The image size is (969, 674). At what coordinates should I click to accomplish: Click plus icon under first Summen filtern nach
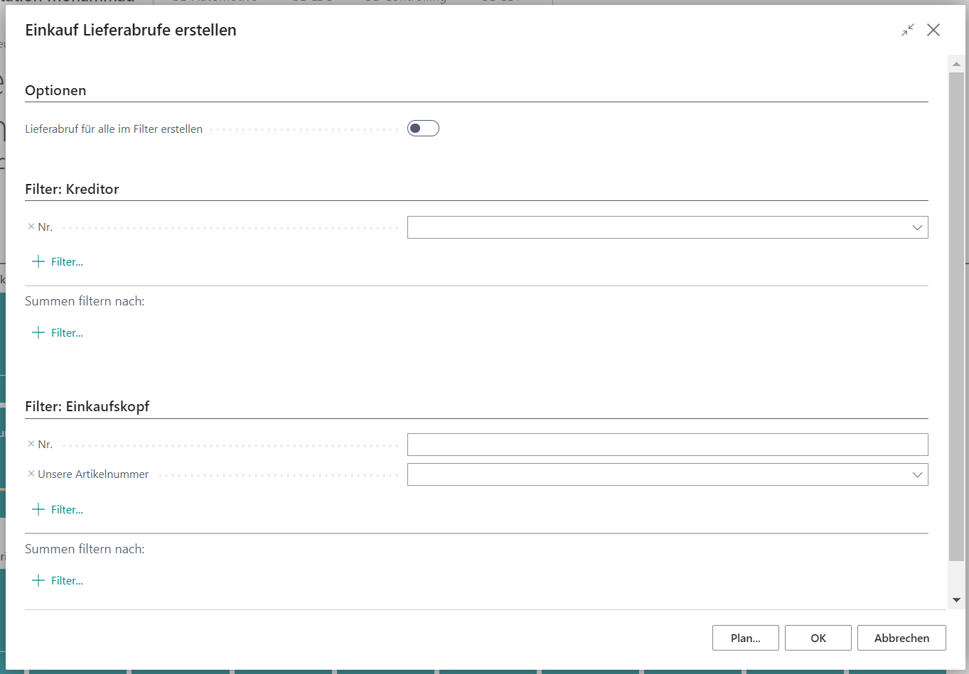click(x=38, y=333)
